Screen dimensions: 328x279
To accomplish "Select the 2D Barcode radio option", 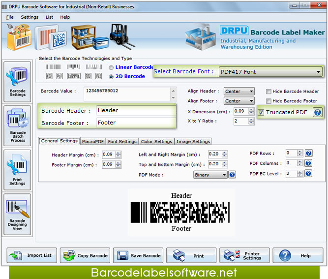I will click(x=111, y=77).
